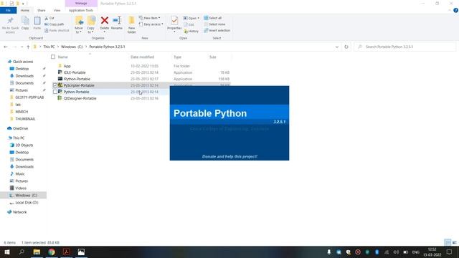
Task: Open Easy access dropdown
Action: (151, 24)
